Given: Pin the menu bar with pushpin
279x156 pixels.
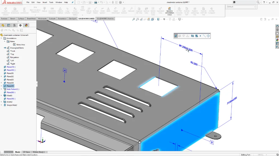Looking at the screenshot, I should pos(72,2).
